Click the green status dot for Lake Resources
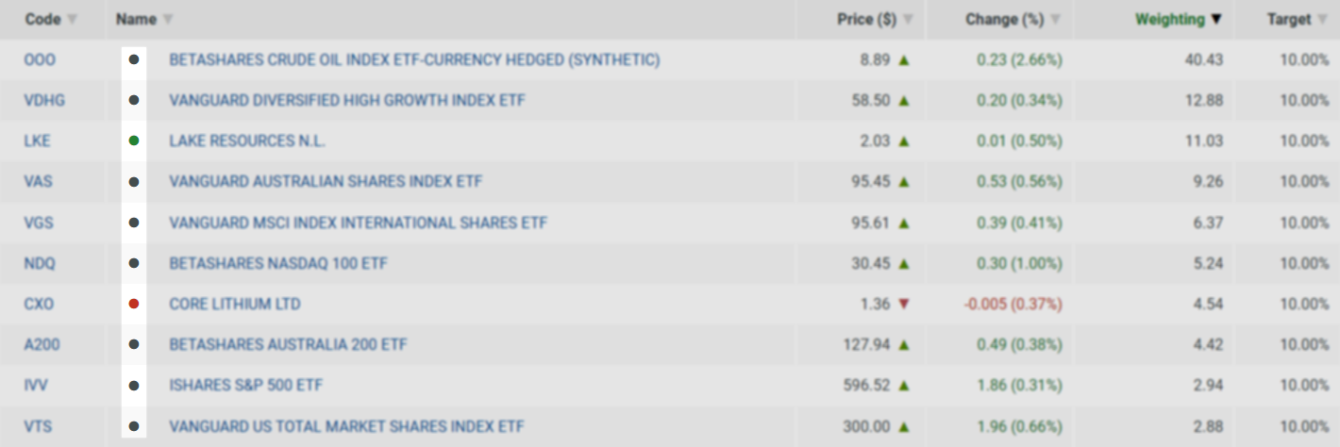Image resolution: width=1340 pixels, height=447 pixels. [x=134, y=141]
